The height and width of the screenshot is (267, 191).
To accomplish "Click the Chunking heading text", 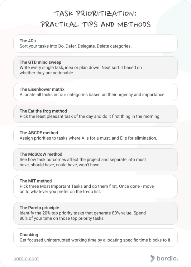I will point(29,235).
